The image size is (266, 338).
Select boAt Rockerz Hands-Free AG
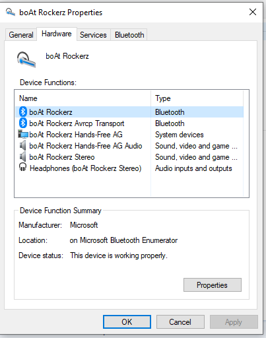click(x=76, y=135)
